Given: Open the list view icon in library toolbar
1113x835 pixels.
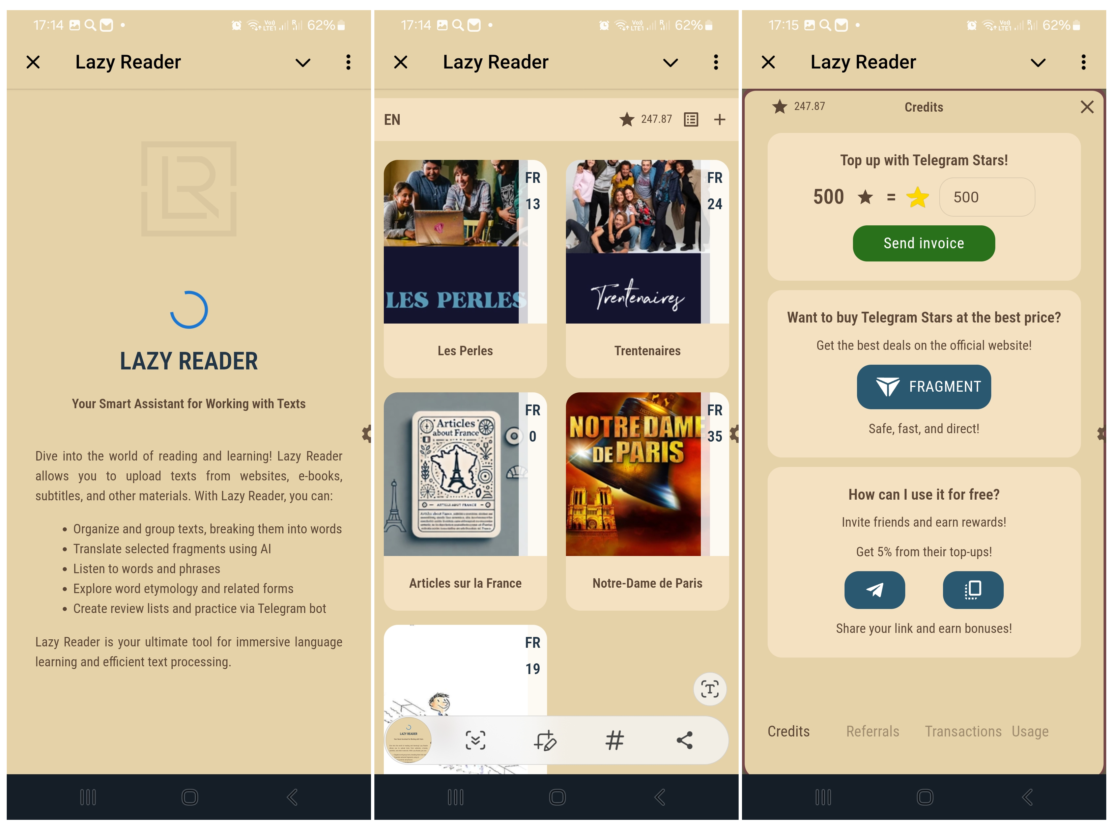Looking at the screenshot, I should coord(691,120).
